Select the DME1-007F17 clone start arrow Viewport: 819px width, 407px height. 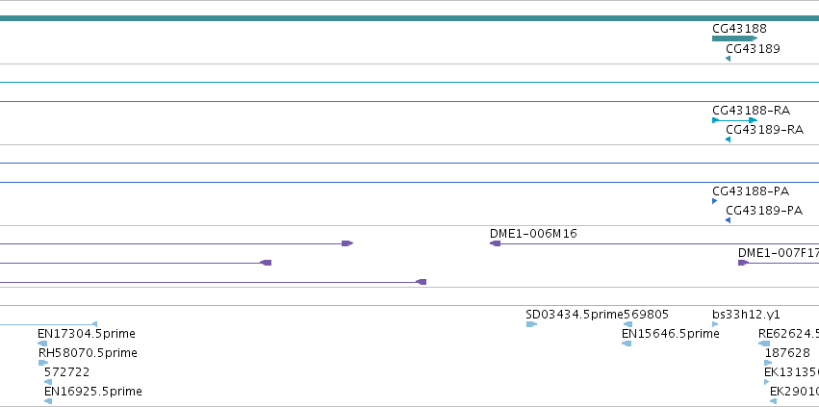[x=743, y=263]
